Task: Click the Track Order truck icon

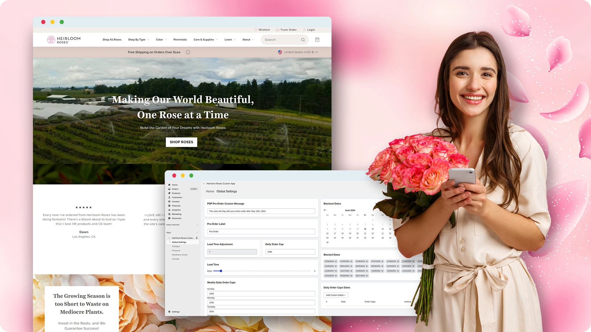Action: (x=277, y=30)
